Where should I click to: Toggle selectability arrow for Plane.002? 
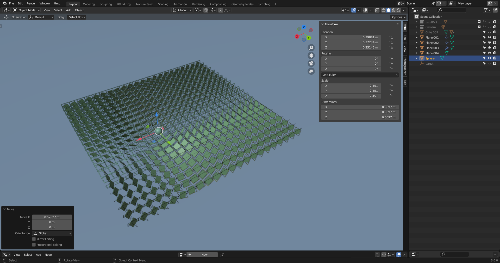(x=484, y=42)
